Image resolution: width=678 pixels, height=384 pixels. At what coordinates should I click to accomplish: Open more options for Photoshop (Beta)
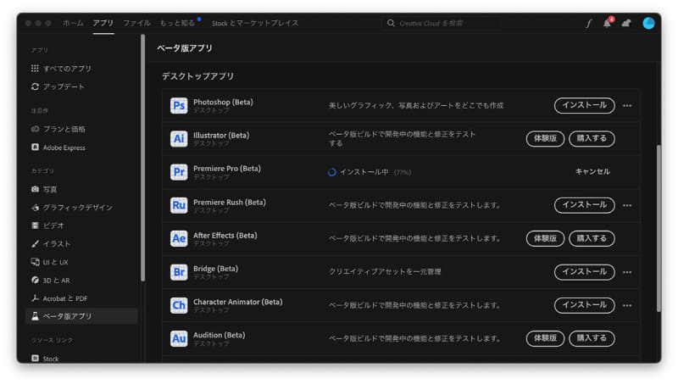627,105
